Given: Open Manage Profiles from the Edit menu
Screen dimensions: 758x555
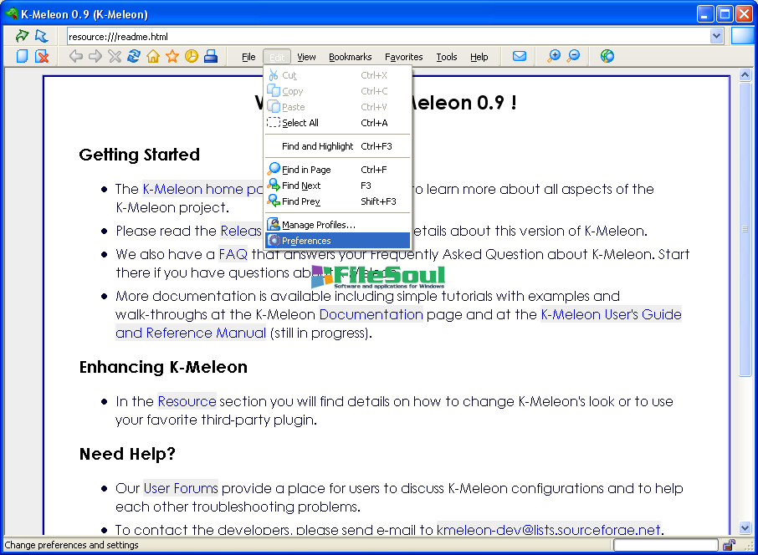Looking at the screenshot, I should pyautogui.click(x=337, y=225).
